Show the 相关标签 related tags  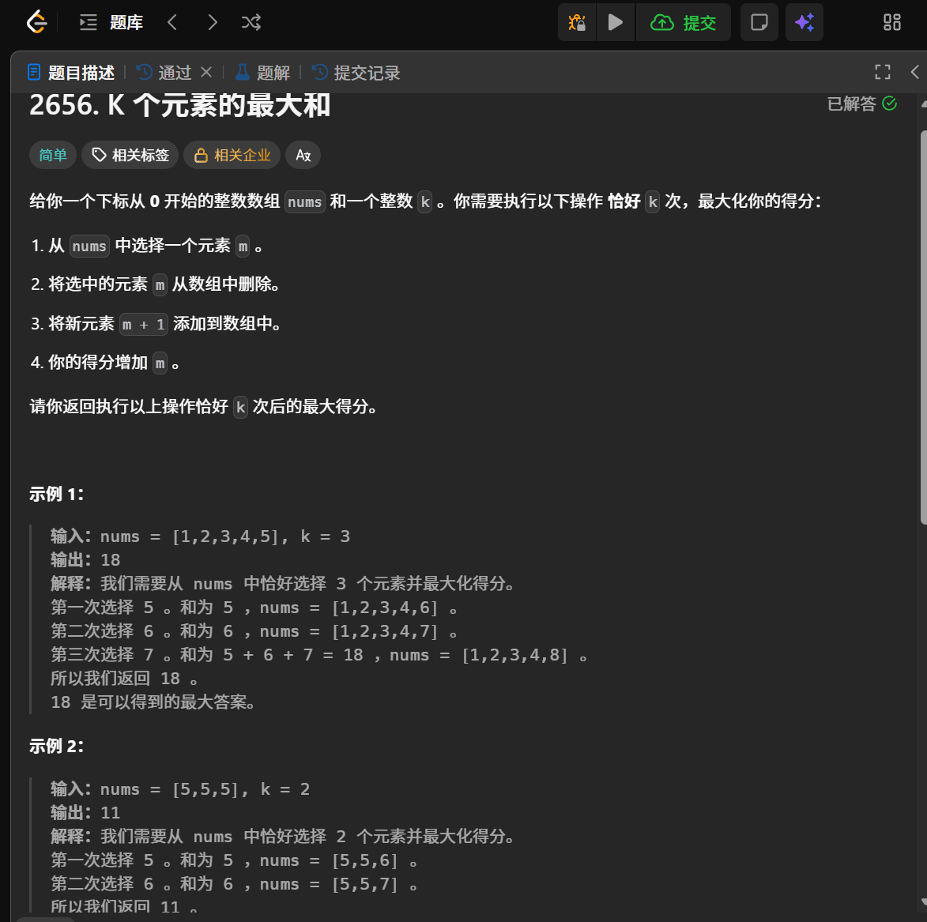click(x=130, y=155)
